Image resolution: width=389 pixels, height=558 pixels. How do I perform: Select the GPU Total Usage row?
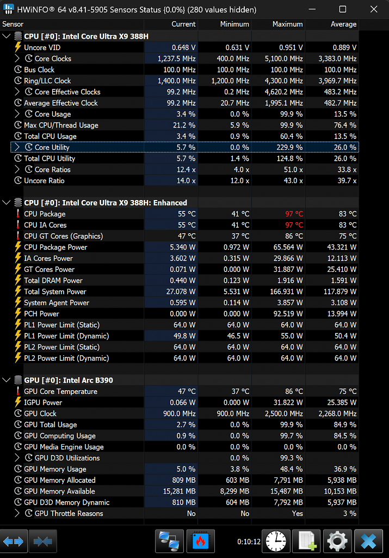click(185, 424)
